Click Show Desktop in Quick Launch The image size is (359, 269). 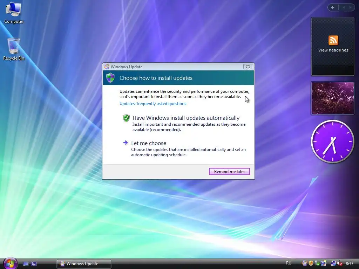pyautogui.click(x=26, y=264)
